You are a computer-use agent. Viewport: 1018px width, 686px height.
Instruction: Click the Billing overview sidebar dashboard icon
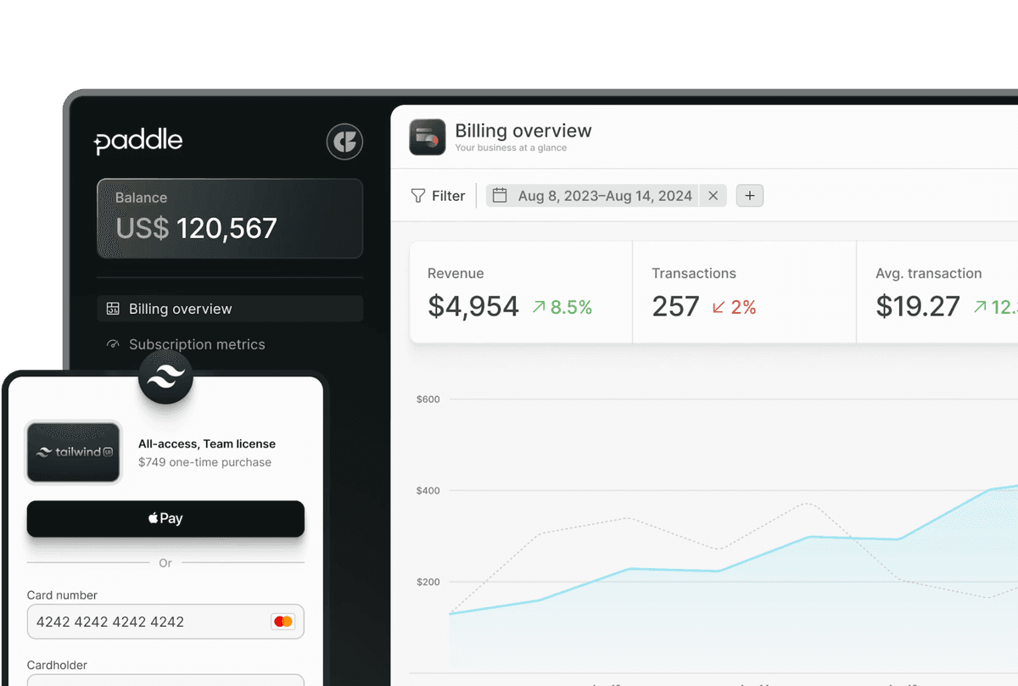[x=113, y=309]
